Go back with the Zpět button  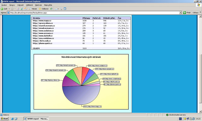[x=4, y=9]
